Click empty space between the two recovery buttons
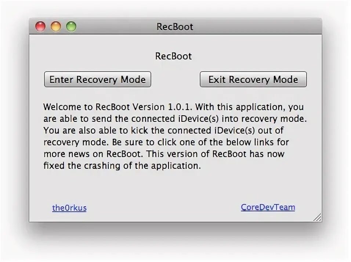 point(175,80)
